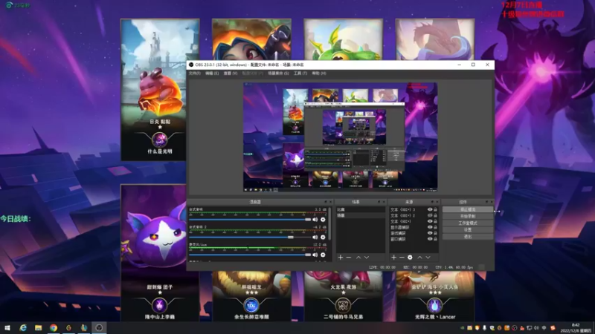Adjust the 麦克风/Aux volume slider
The width and height of the screenshot is (595, 334).
click(250, 255)
